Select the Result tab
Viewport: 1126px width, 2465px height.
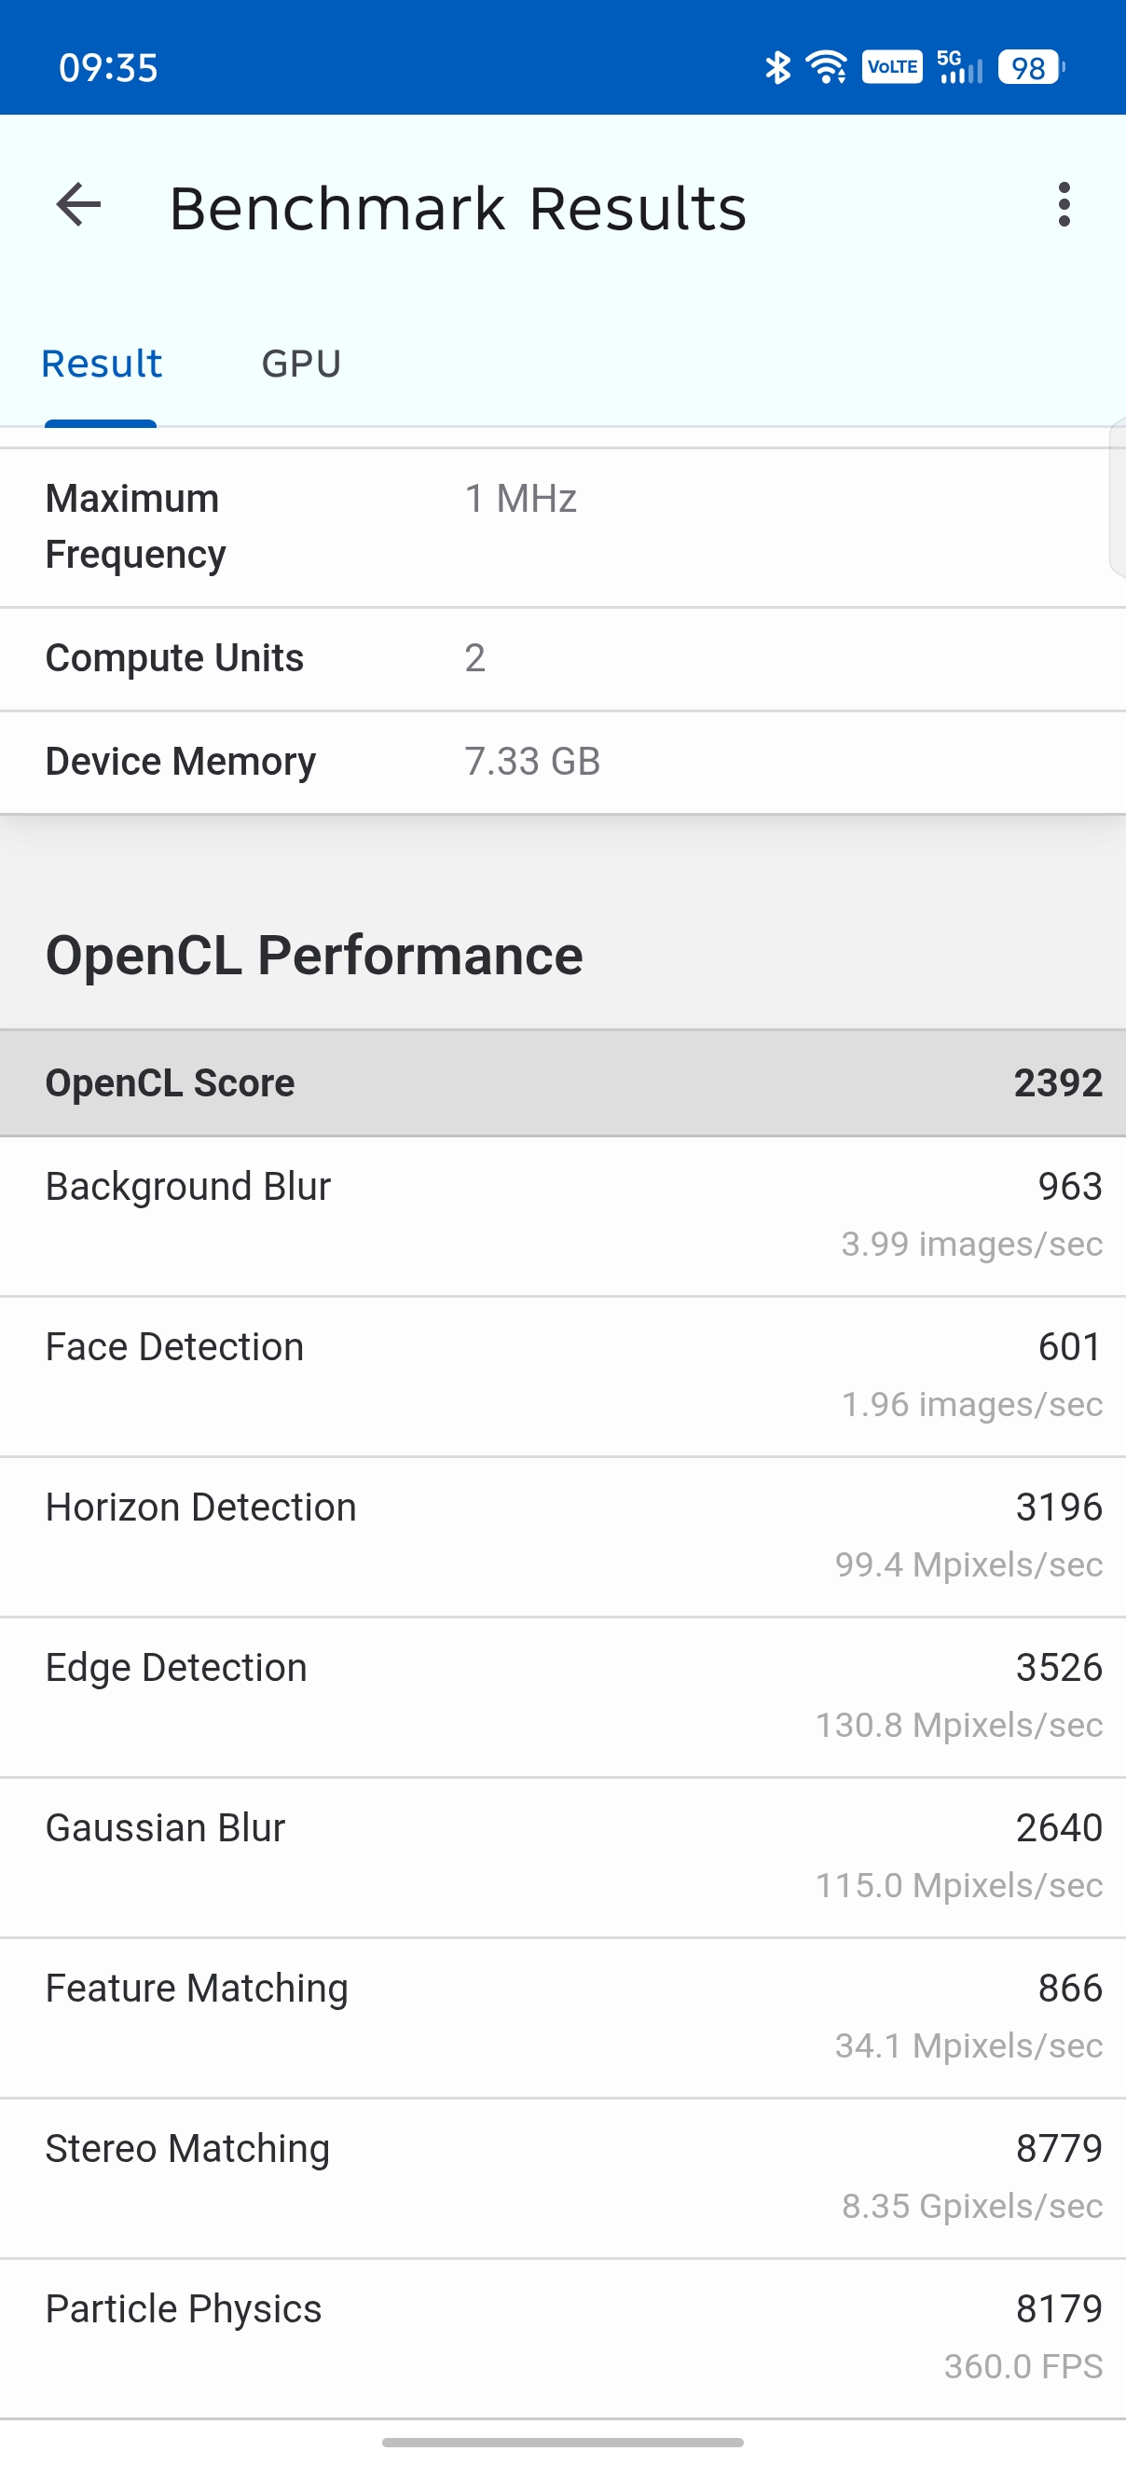click(102, 365)
